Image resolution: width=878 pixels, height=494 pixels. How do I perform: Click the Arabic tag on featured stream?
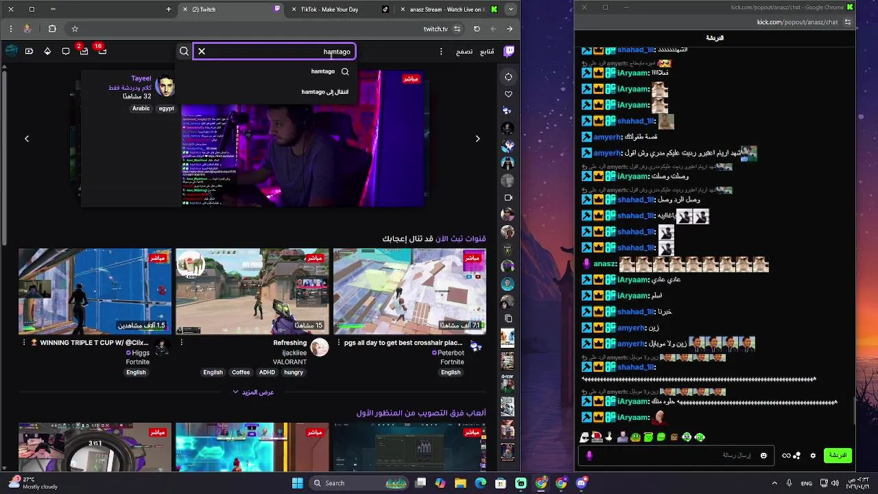coord(141,108)
